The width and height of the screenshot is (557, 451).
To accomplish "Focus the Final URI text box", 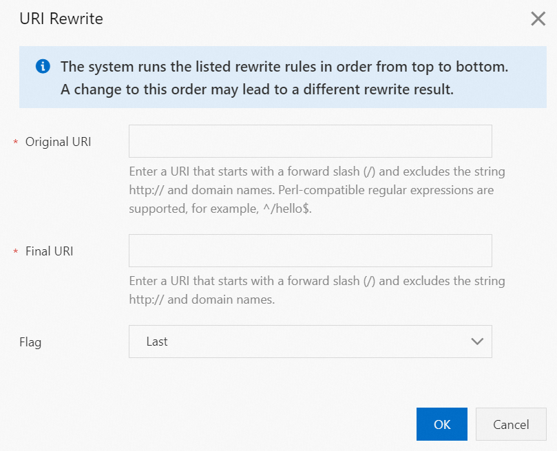I will tap(310, 251).
